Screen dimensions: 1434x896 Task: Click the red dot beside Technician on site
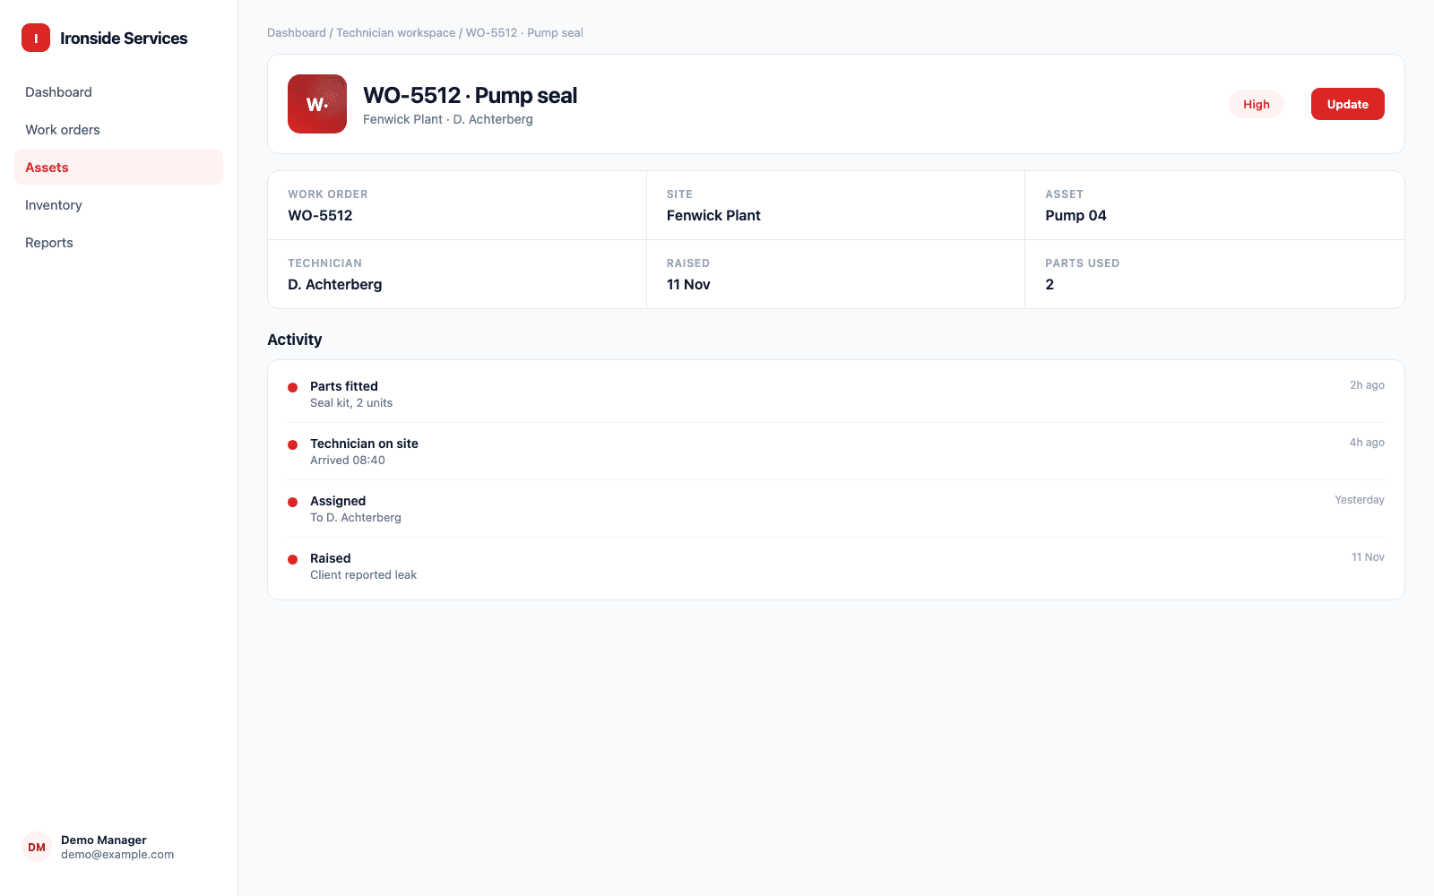coord(292,444)
